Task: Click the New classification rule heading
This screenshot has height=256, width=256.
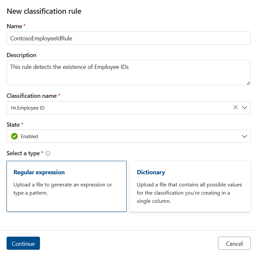Action: click(44, 11)
